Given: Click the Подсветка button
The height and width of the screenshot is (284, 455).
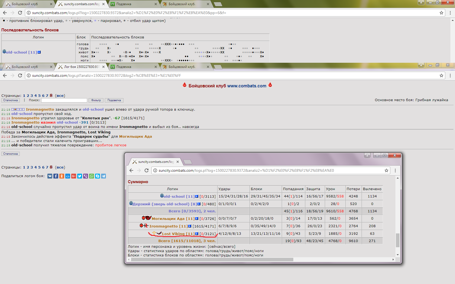Looking at the screenshot, I should pyautogui.click(x=114, y=100).
